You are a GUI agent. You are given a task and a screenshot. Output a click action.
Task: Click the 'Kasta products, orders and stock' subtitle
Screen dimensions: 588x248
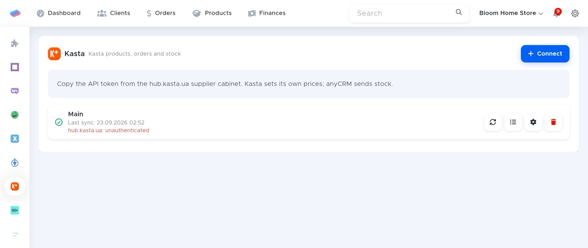(135, 54)
